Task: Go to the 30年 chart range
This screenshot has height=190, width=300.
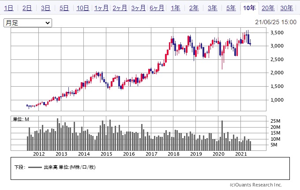Action: (x=287, y=8)
